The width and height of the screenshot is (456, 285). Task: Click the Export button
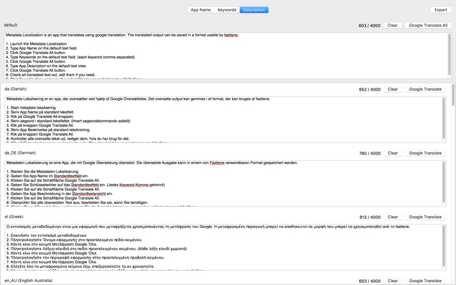click(x=441, y=10)
